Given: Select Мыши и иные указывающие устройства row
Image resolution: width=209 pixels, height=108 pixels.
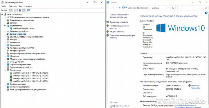Looking at the screenshot, I should click(x=27, y=59).
